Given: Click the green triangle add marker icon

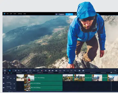Looking at the screenshot, I should pos(11,73).
